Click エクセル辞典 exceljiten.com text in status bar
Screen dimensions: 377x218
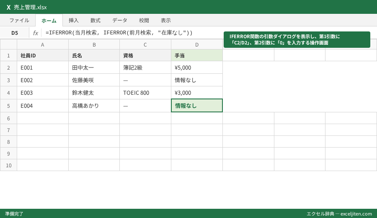click(x=339, y=214)
